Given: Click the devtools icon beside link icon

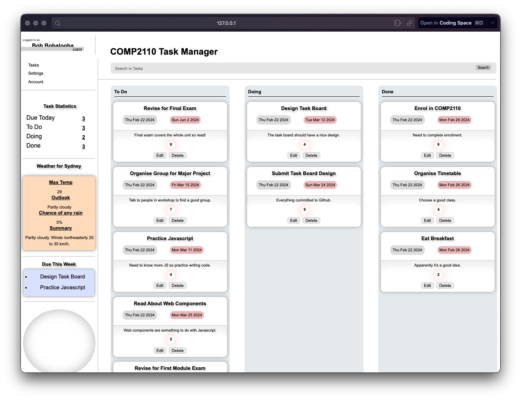Looking at the screenshot, I should pos(398,23).
